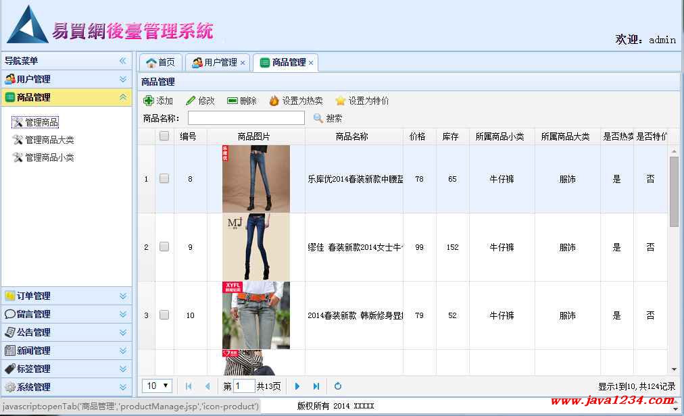Click the pencil 修改 edit icon
Image resolution: width=684 pixels, height=416 pixels.
(191, 101)
